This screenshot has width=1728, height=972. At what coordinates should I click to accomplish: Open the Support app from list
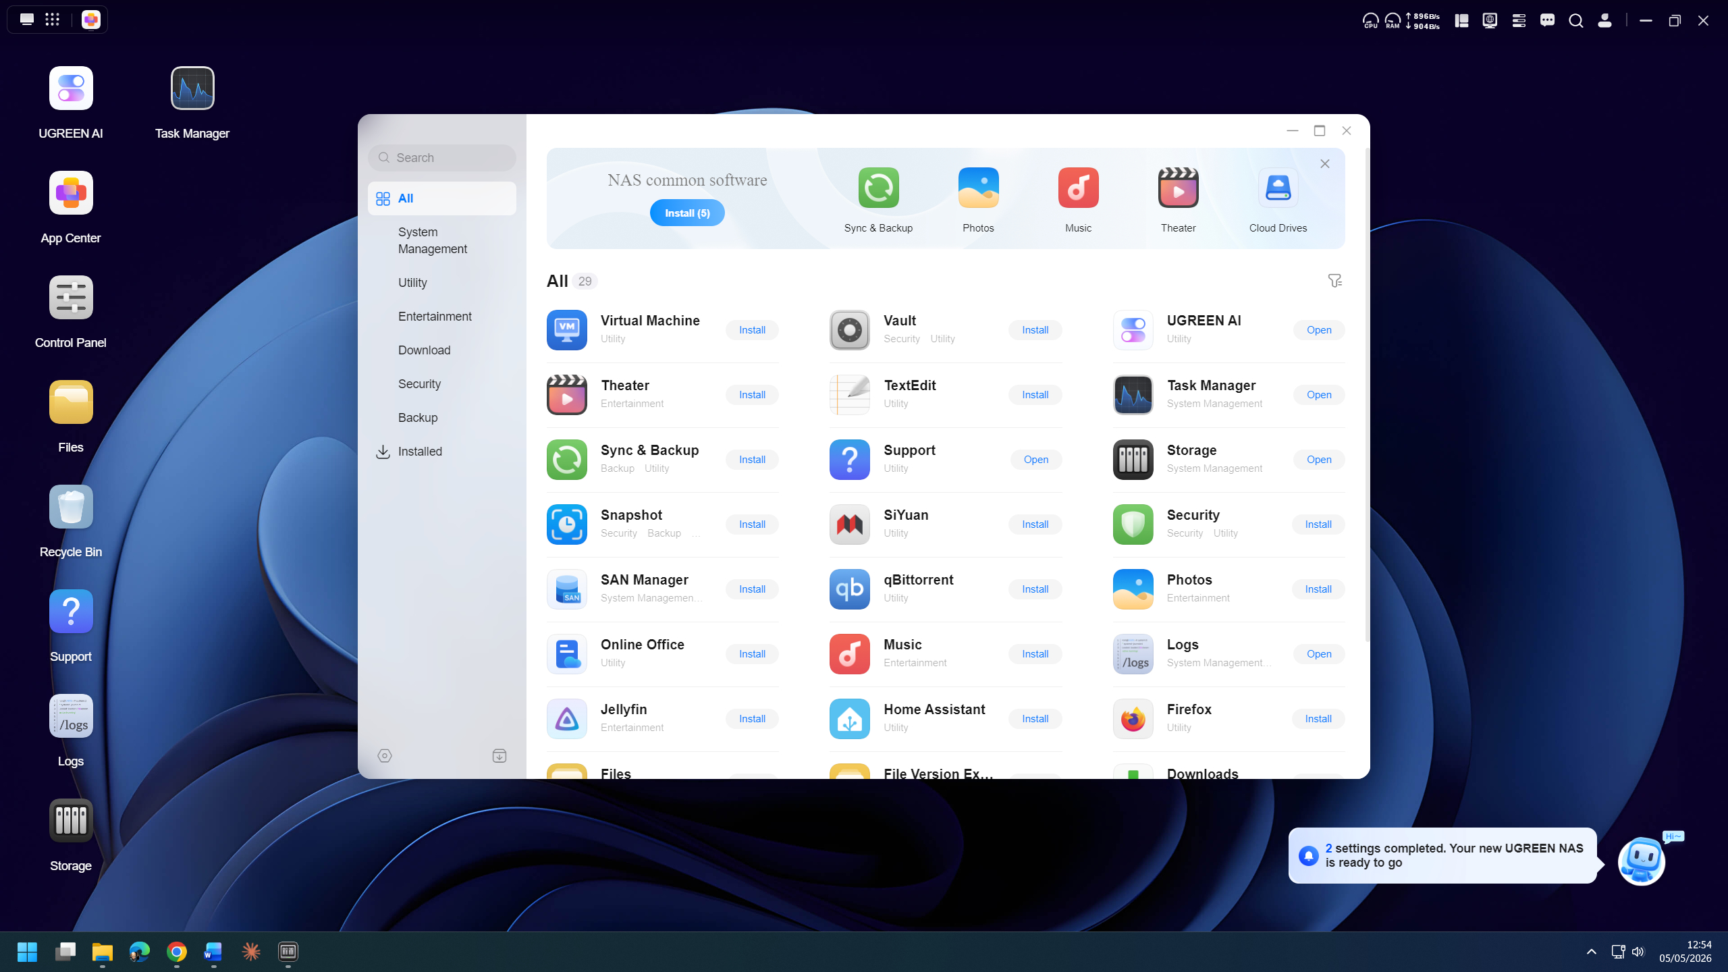pos(1036,460)
